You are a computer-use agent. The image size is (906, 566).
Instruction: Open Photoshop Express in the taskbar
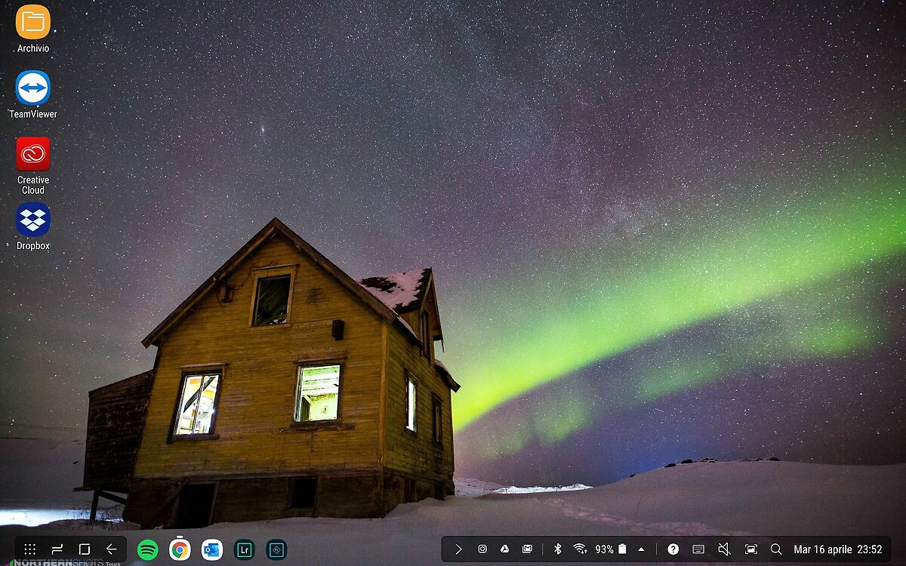tap(276, 549)
